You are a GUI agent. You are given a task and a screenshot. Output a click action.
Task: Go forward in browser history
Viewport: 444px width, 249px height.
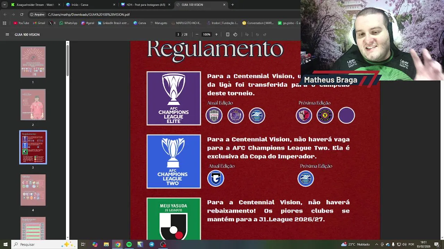coord(13,15)
